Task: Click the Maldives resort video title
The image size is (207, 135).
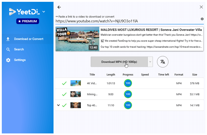Action: pyautogui.click(x=151, y=30)
